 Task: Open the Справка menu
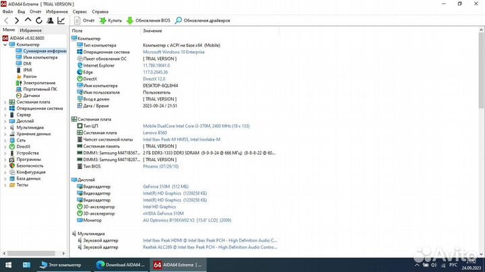100,11
